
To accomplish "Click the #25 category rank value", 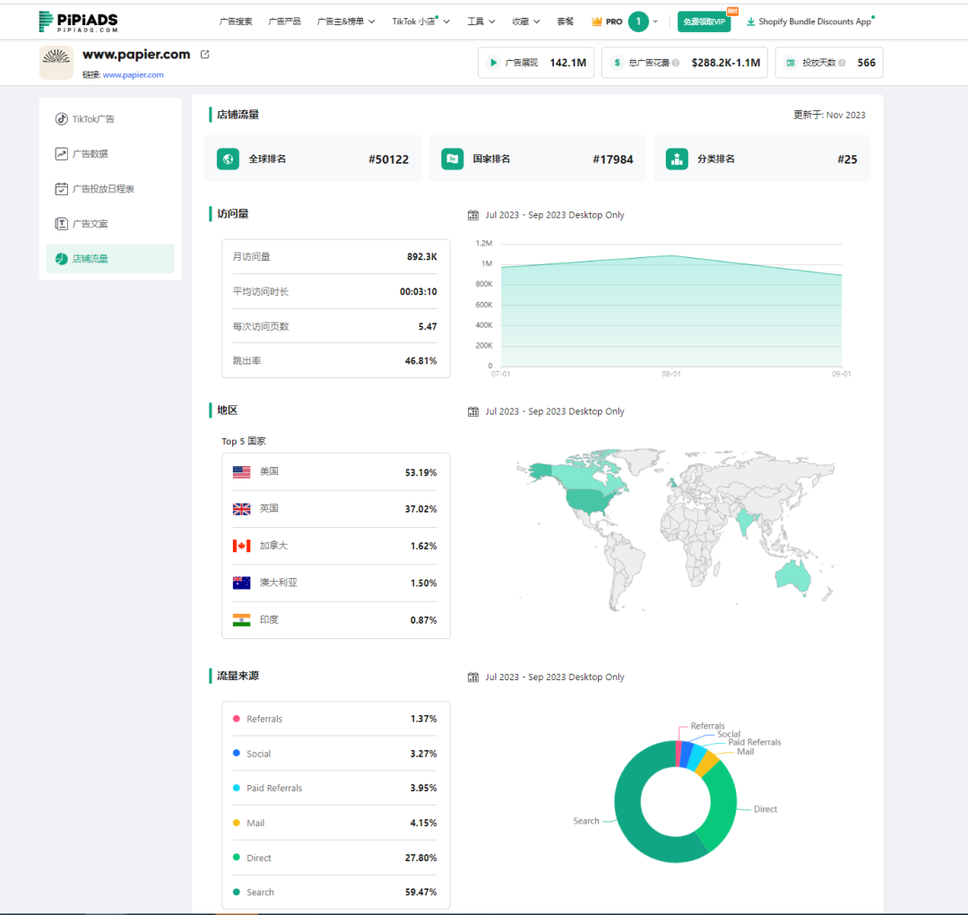I will 847,160.
